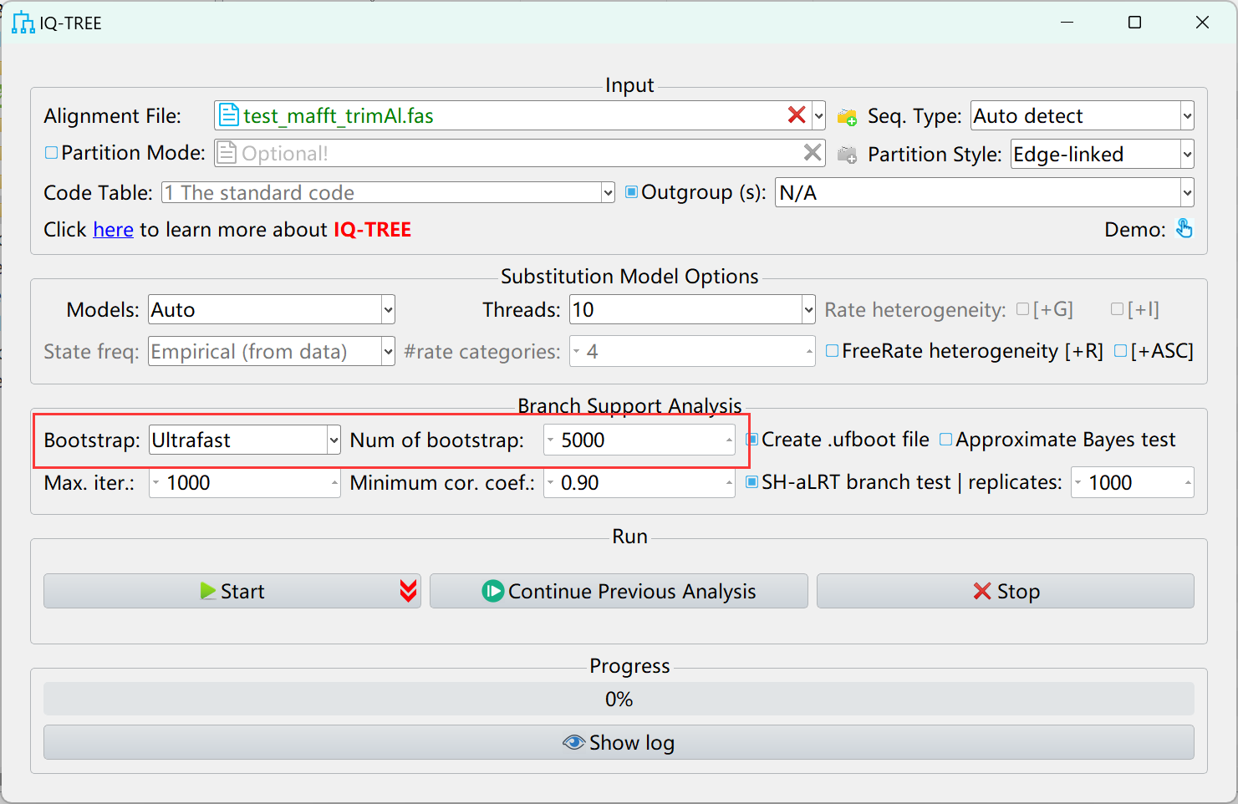Open the Models dropdown set to Auto
Image resolution: width=1238 pixels, height=804 pixels.
(388, 310)
